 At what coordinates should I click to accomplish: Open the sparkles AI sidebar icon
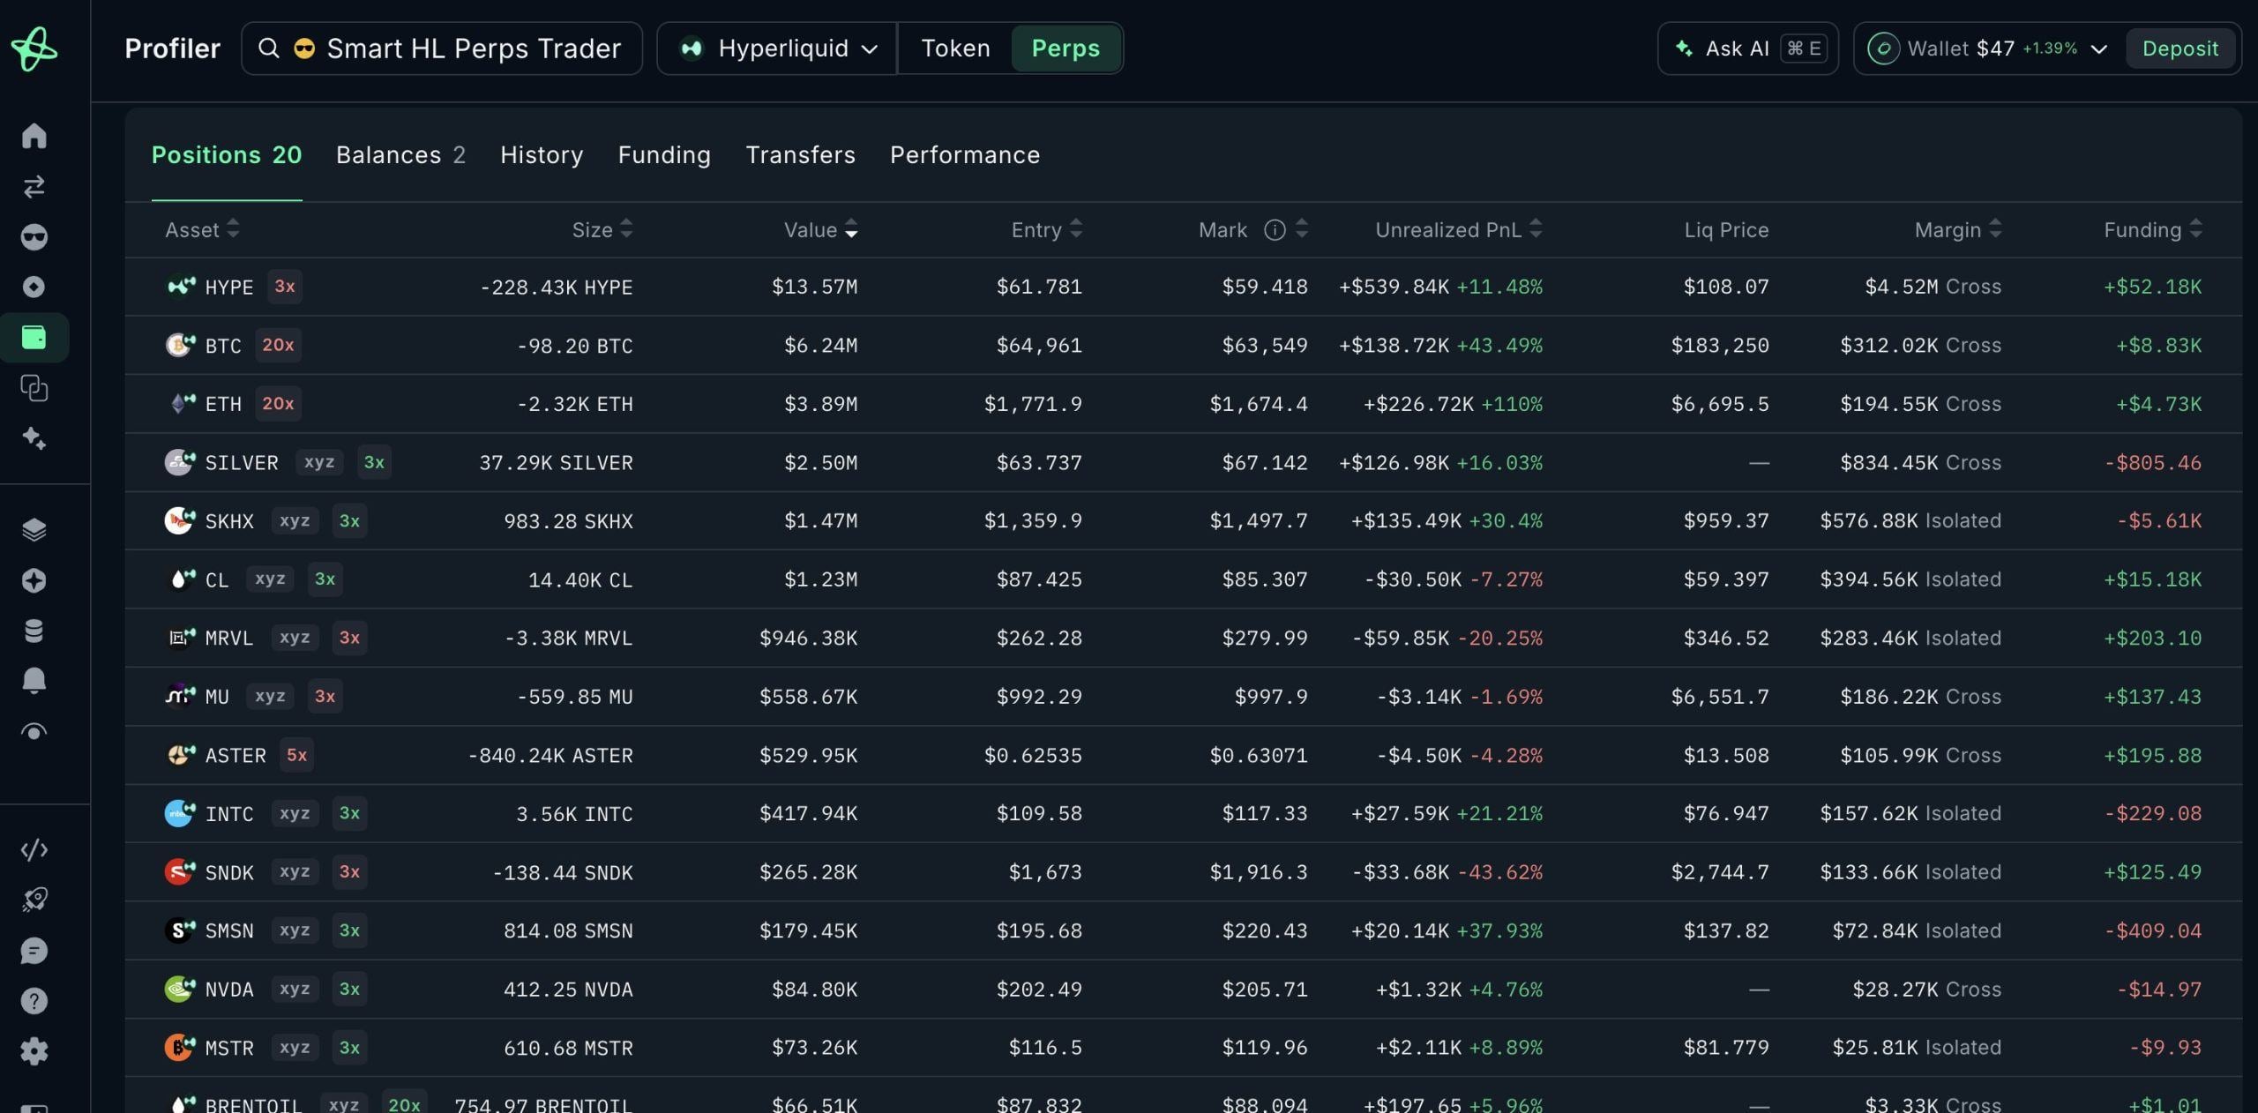34,438
